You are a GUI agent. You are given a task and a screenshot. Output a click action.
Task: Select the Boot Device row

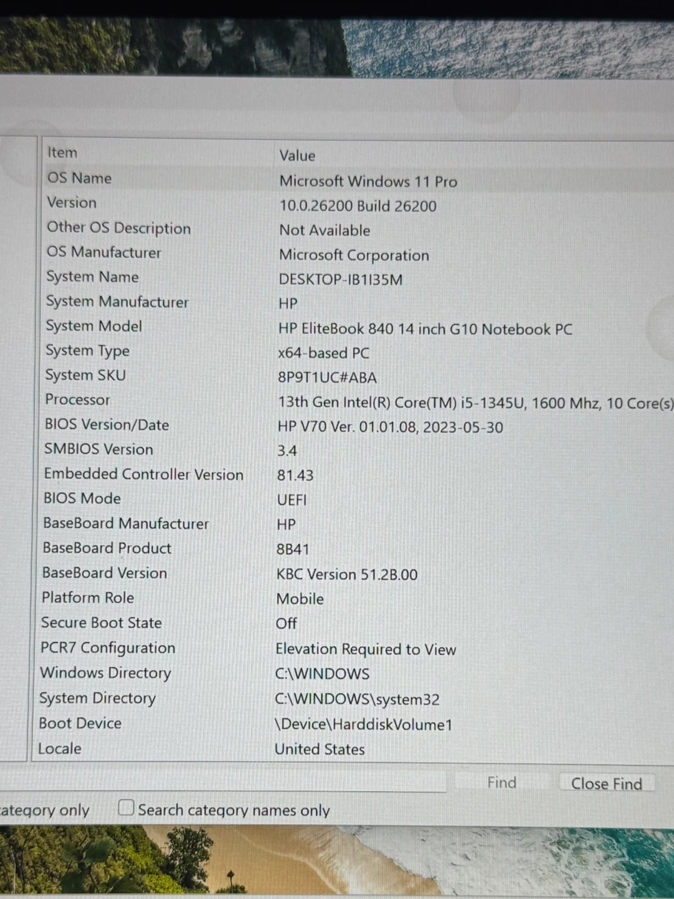point(80,723)
